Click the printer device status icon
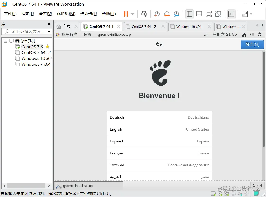Screen dimensions: 266x197 click(x=233, y=194)
